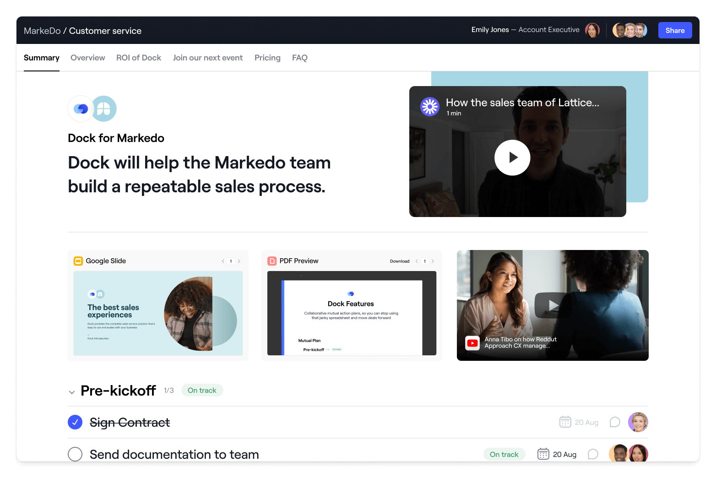
Task: Play the Anna Tibo YouTube video
Action: (x=553, y=305)
